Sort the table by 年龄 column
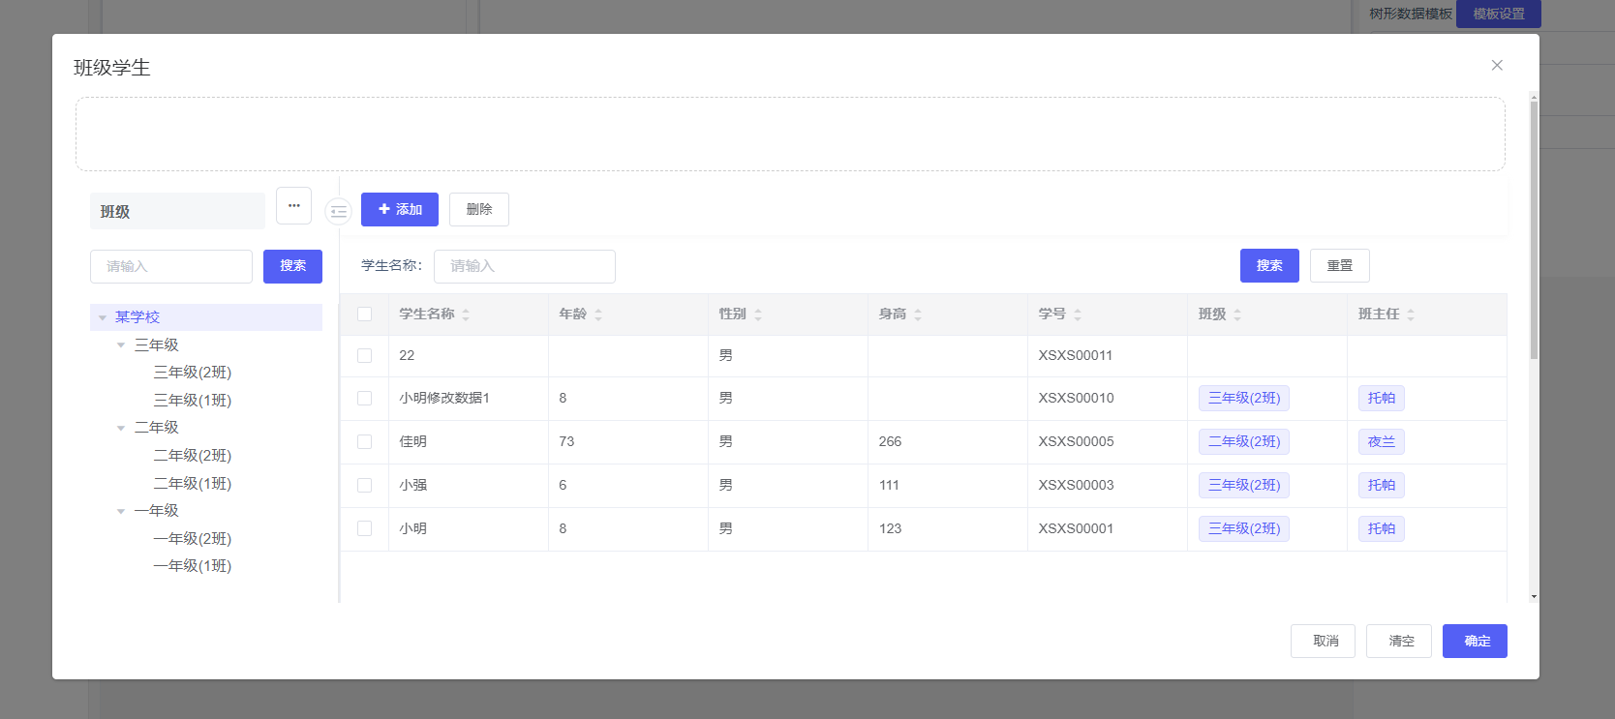Image resolution: width=1615 pixels, height=719 pixels. [x=598, y=315]
